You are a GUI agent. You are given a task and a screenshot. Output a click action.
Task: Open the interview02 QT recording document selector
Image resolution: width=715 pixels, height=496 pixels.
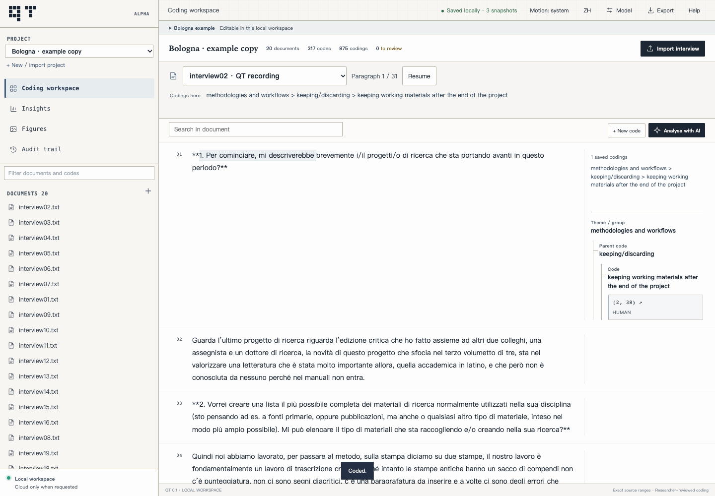point(265,76)
